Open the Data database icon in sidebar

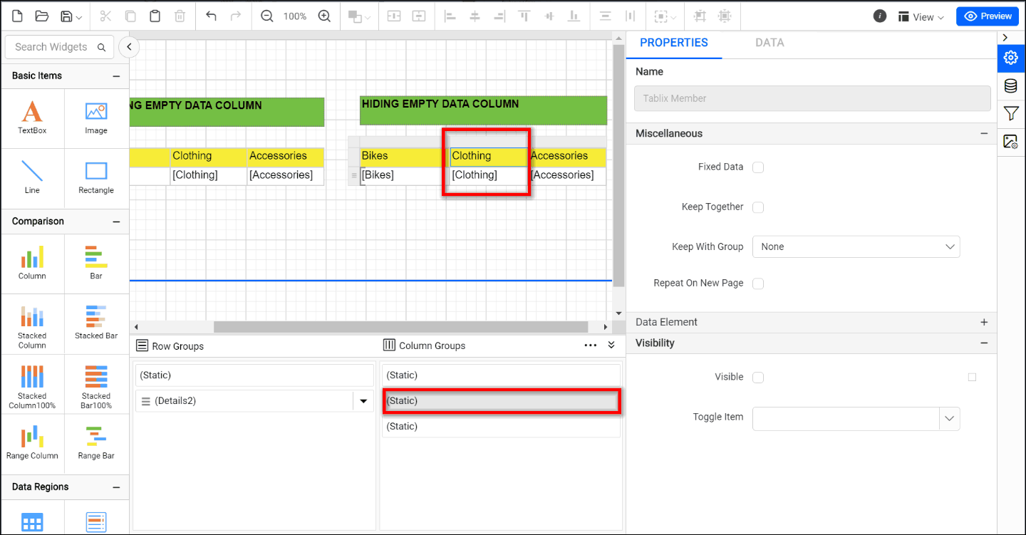tap(1010, 86)
